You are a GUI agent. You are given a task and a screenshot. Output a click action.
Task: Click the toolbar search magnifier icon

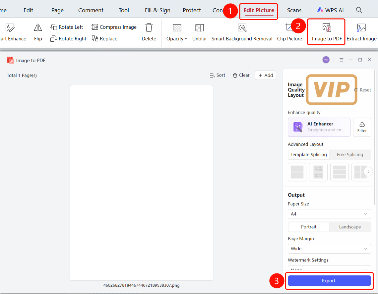[359, 10]
